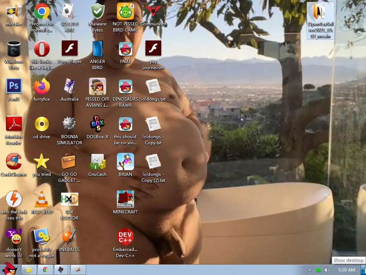Click the 'doesn't work lol' Yahoo Messenger icon

(14, 243)
